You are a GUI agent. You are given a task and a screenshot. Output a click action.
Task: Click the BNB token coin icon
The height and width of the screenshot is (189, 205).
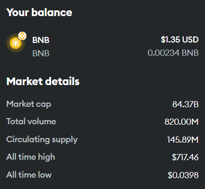pos(16,43)
